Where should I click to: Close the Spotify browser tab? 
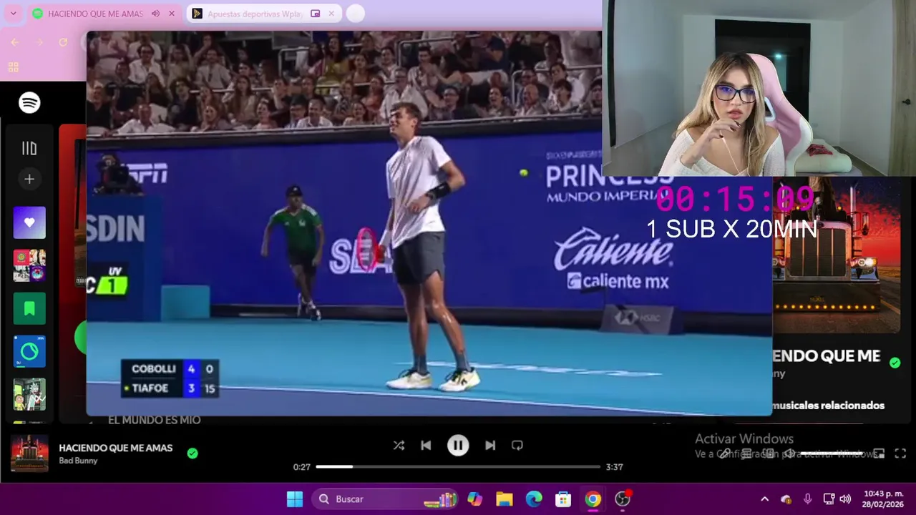point(172,14)
